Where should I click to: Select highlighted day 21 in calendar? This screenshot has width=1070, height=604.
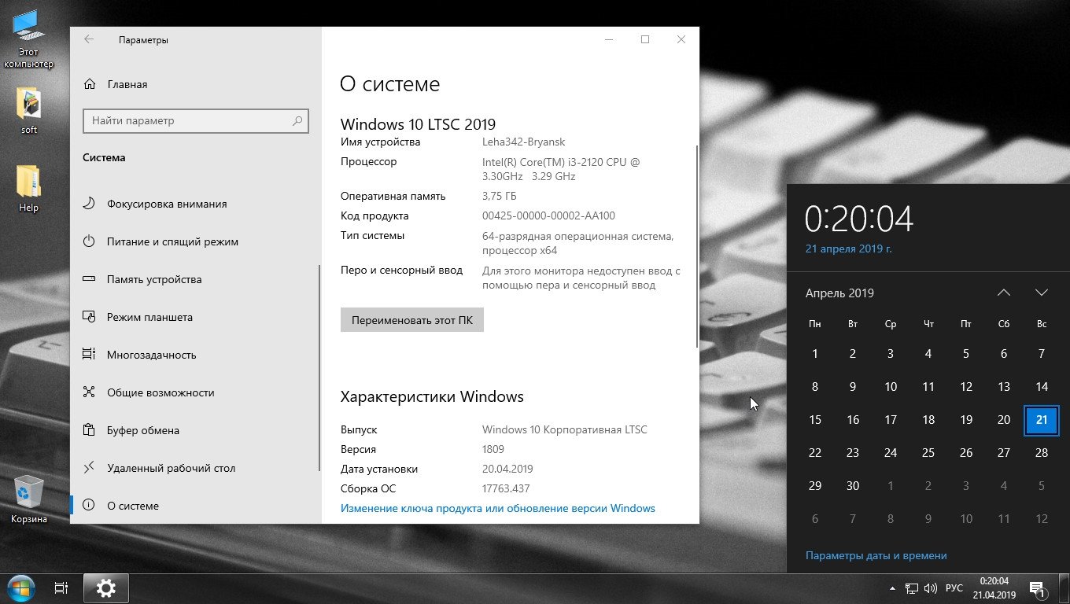click(1042, 420)
